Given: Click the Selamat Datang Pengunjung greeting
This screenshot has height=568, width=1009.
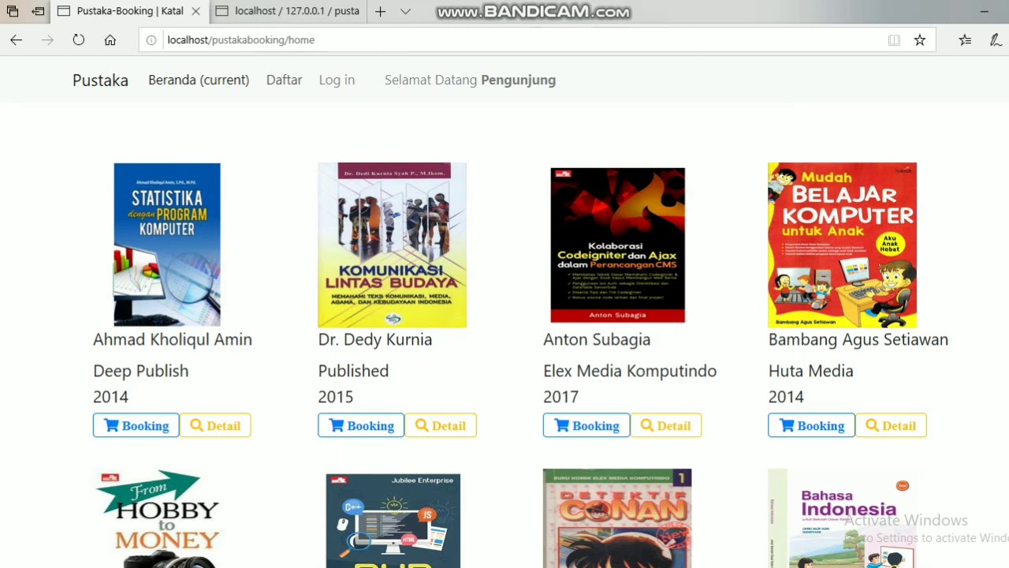Looking at the screenshot, I should (470, 80).
